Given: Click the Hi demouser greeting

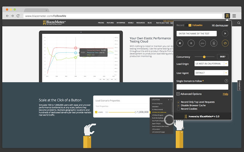Looking at the screenshot, I should tap(220, 25).
